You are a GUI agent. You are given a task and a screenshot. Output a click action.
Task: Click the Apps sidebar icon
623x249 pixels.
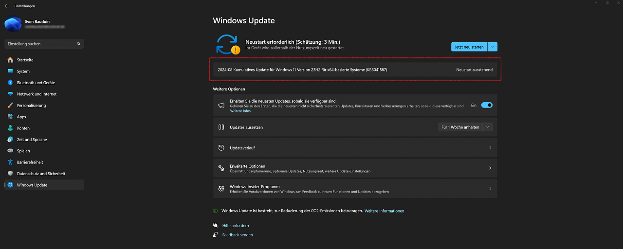click(x=10, y=117)
